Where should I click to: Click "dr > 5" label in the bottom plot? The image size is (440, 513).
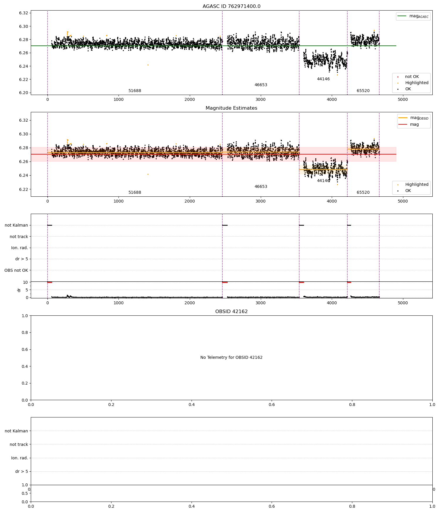(22, 472)
